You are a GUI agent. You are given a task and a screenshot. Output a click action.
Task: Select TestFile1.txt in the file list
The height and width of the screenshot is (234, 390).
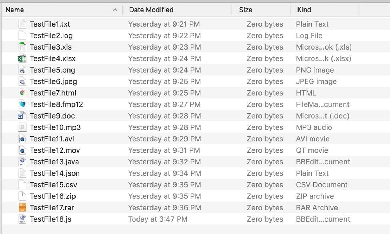tap(50, 24)
